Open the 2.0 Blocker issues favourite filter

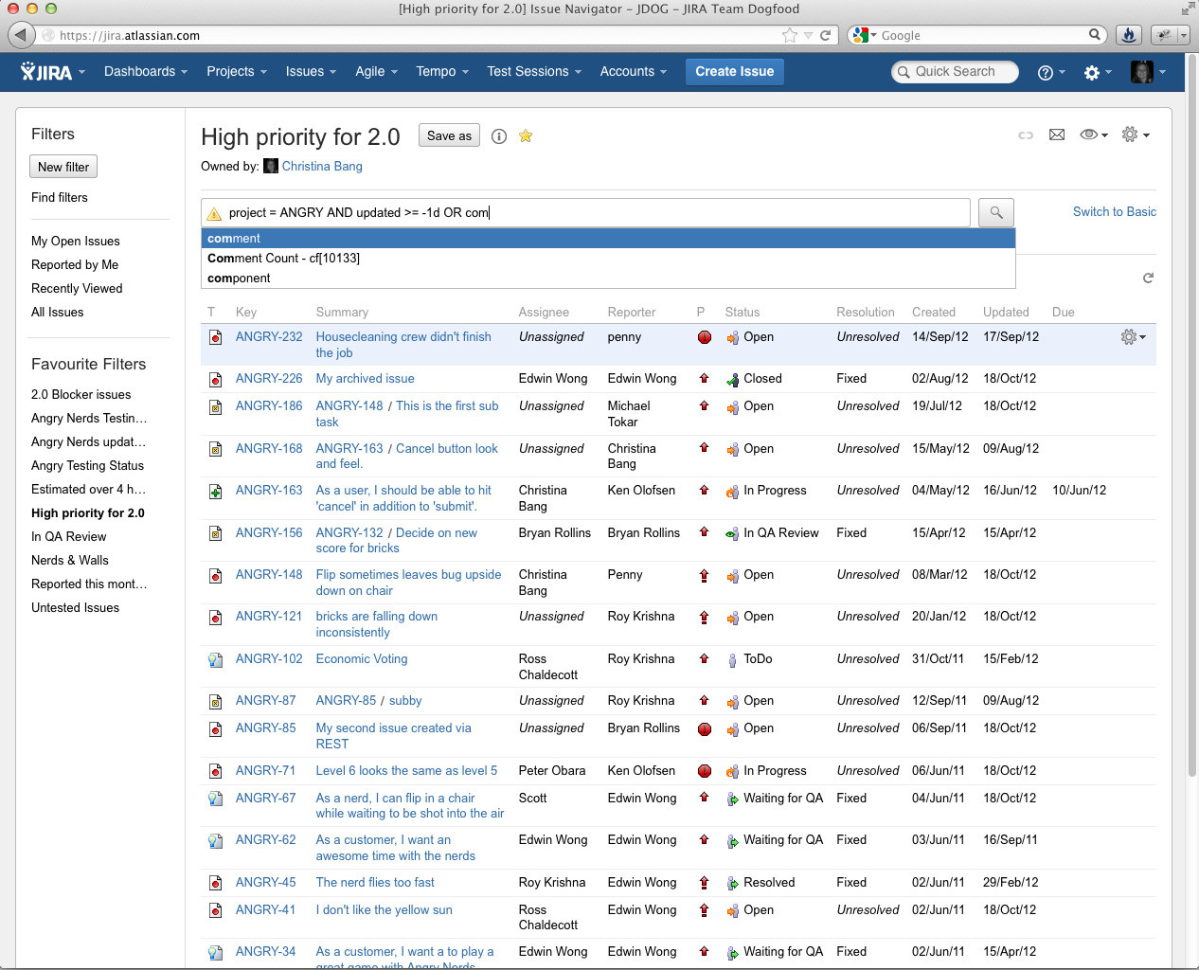coord(81,395)
